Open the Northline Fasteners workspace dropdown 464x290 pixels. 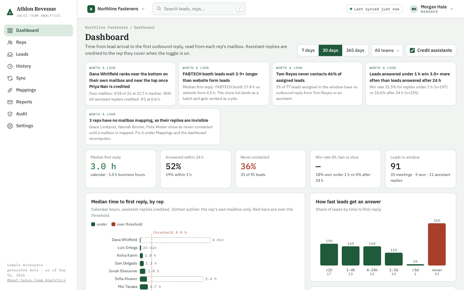(x=116, y=9)
